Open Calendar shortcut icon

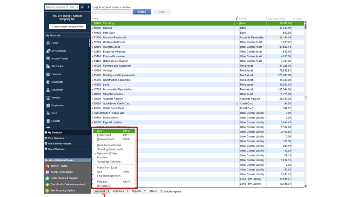[48, 74]
